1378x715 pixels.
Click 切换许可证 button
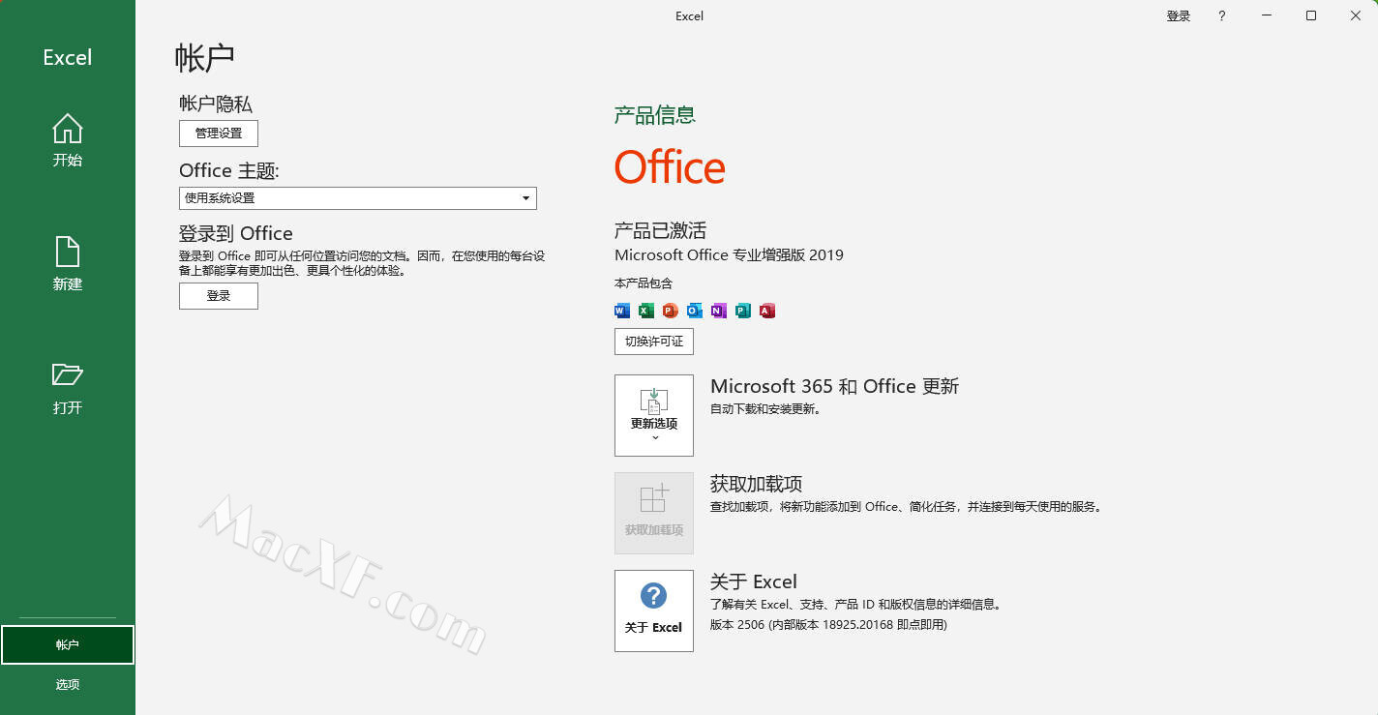coord(654,342)
